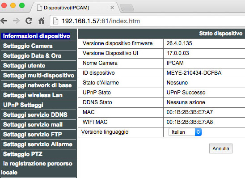
Task: Click the Stato dispositivo header
Action: 221,34
